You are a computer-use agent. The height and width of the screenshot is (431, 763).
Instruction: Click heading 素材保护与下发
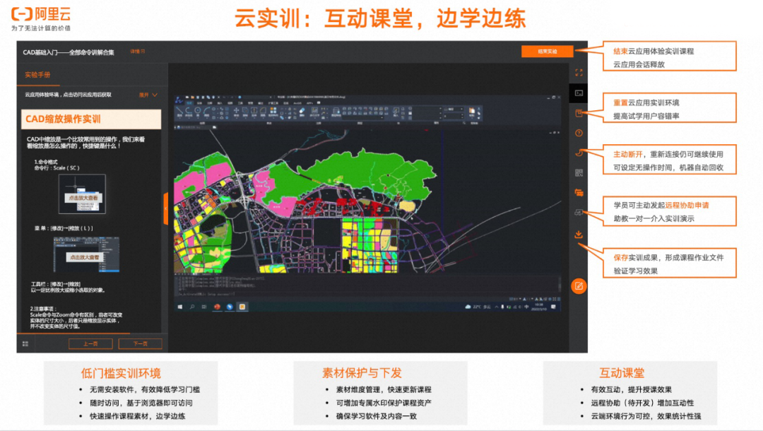(362, 373)
